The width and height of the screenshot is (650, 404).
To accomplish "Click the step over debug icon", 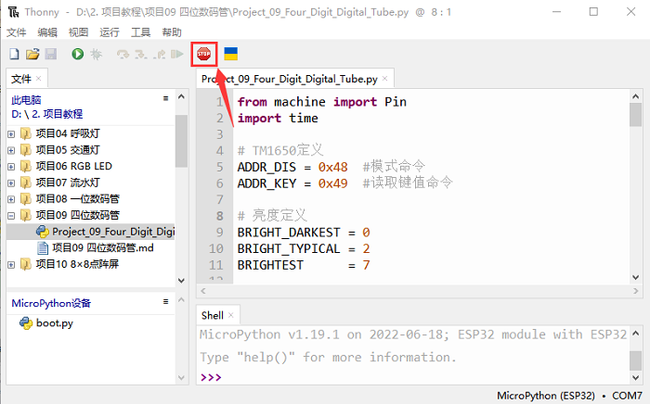I will 123,55.
